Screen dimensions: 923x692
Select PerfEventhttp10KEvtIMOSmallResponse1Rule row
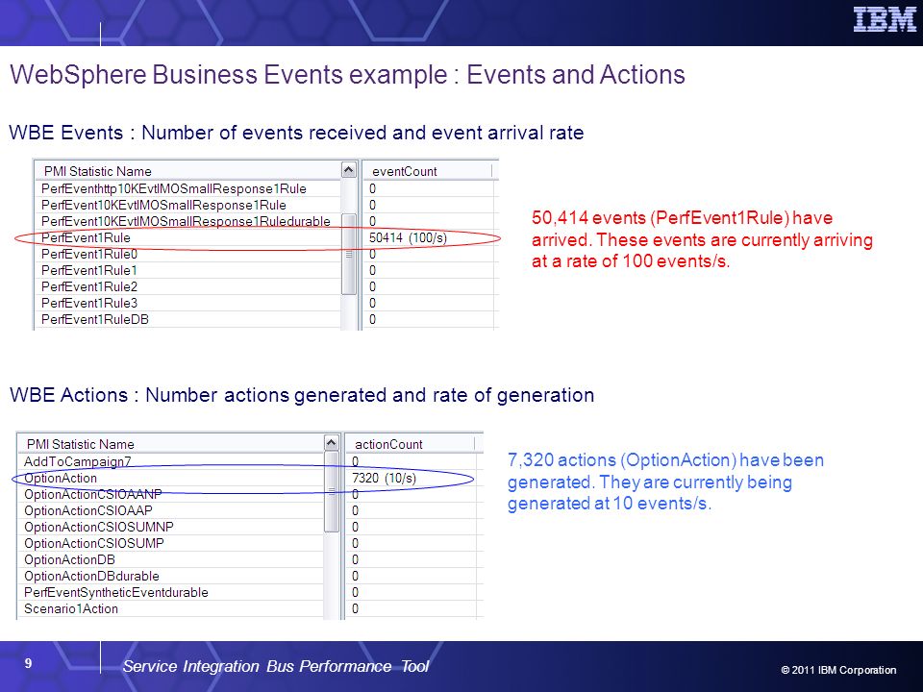coord(266,189)
